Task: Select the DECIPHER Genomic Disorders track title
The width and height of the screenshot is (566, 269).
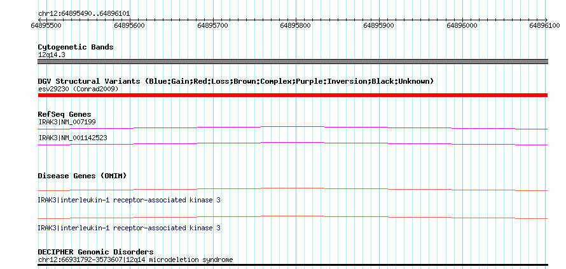Action: (x=95, y=252)
